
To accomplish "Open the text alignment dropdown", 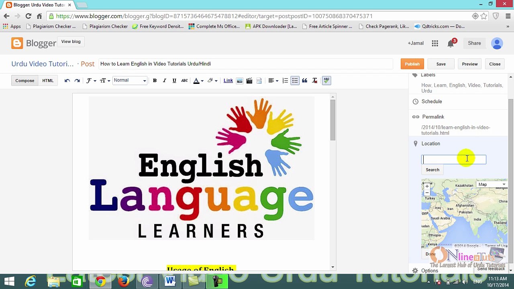I will [273, 81].
